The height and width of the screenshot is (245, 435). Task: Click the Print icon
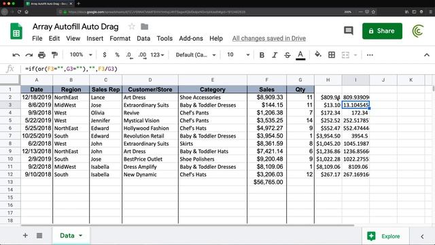[x=41, y=55]
